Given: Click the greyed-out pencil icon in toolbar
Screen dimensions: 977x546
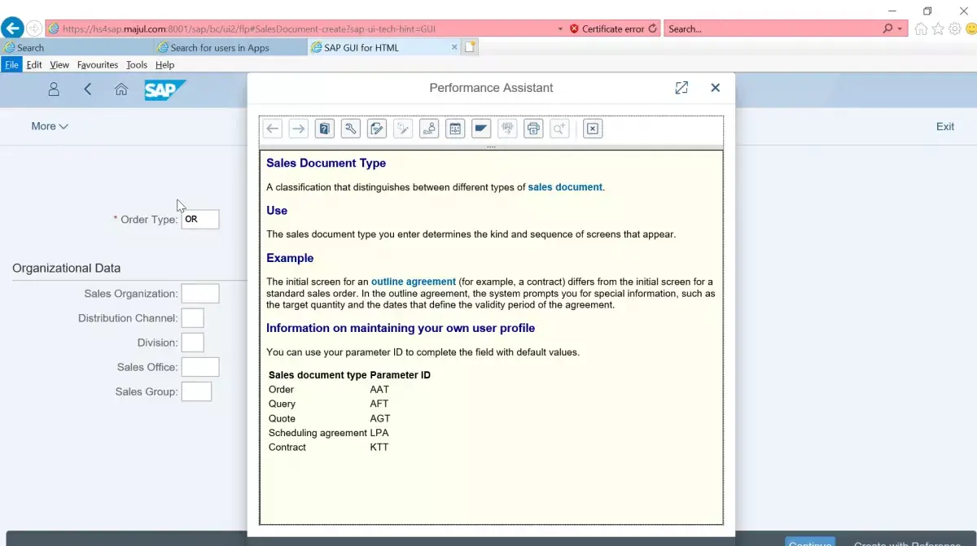Looking at the screenshot, I should click(403, 129).
